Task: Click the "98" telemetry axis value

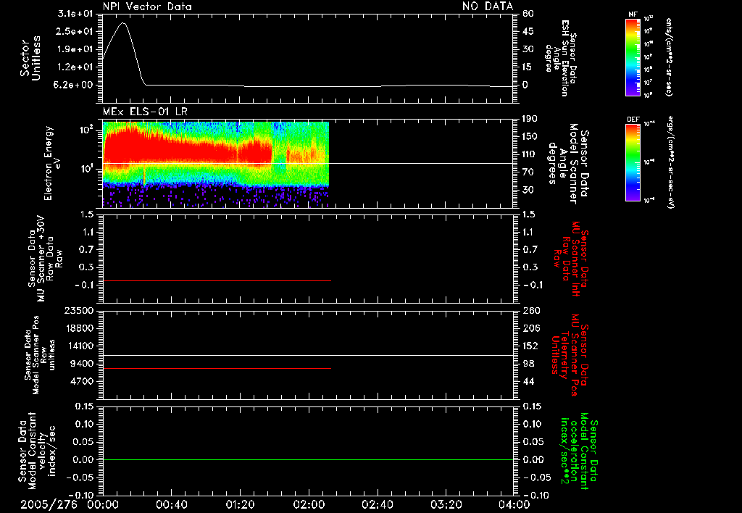Action: (528, 364)
